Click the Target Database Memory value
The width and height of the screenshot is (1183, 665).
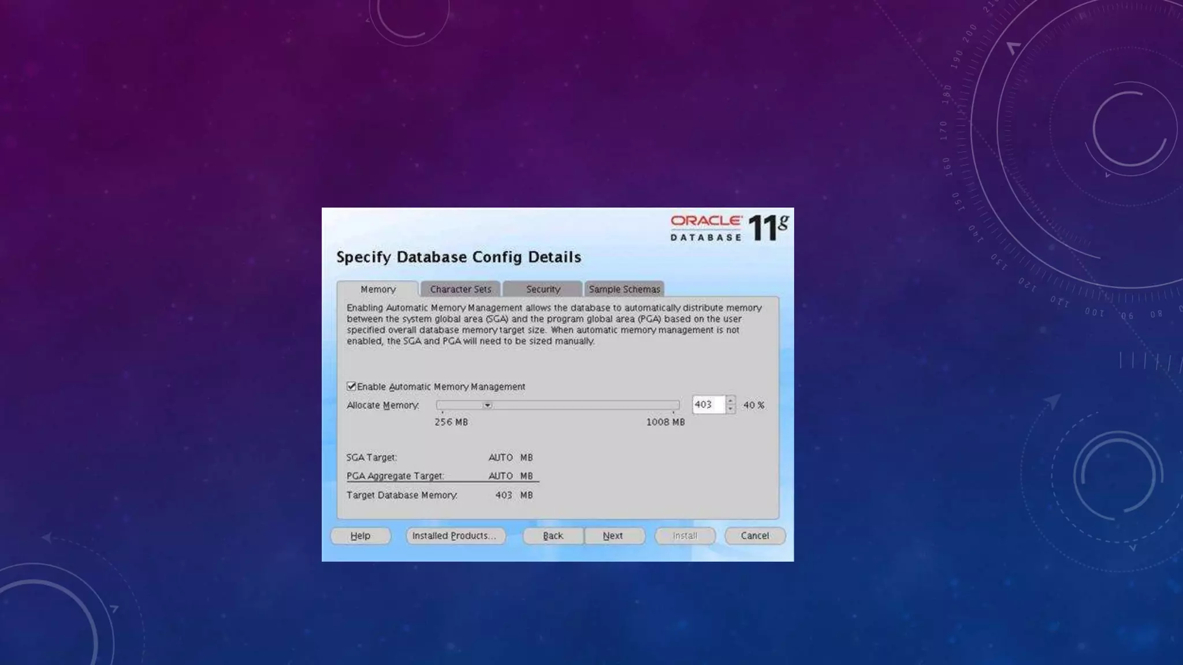click(x=504, y=495)
